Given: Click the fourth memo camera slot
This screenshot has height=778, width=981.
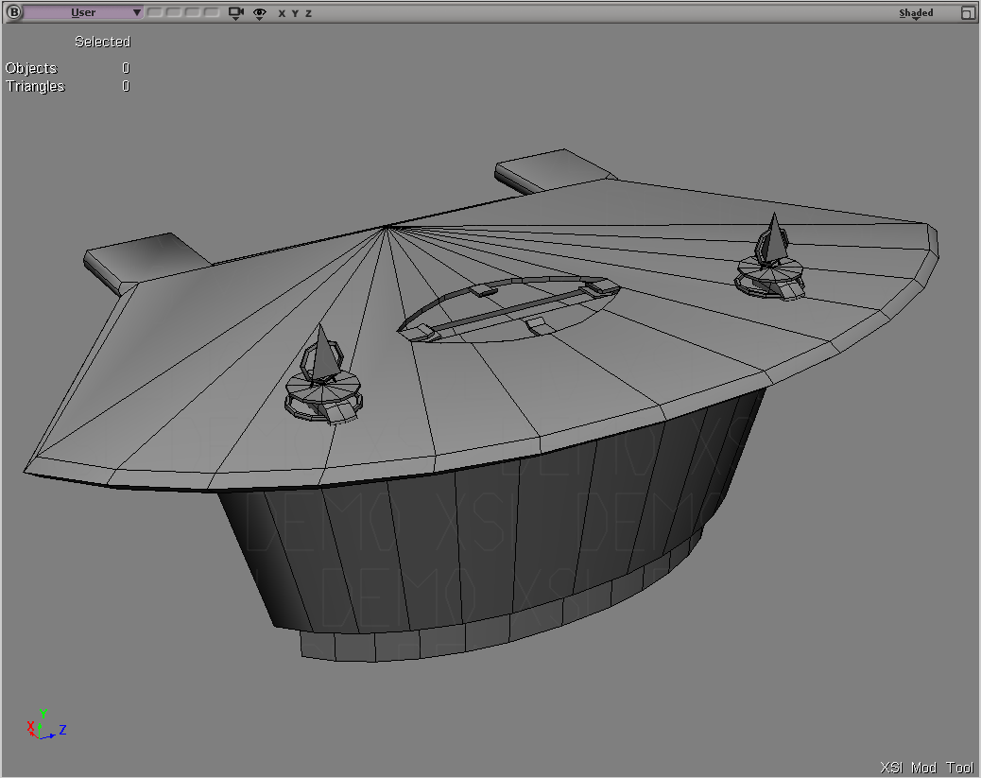Looking at the screenshot, I should pos(212,12).
